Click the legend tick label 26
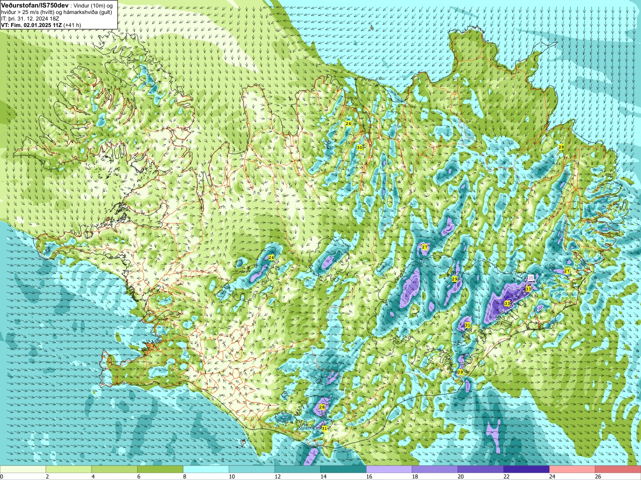 pos(598,476)
